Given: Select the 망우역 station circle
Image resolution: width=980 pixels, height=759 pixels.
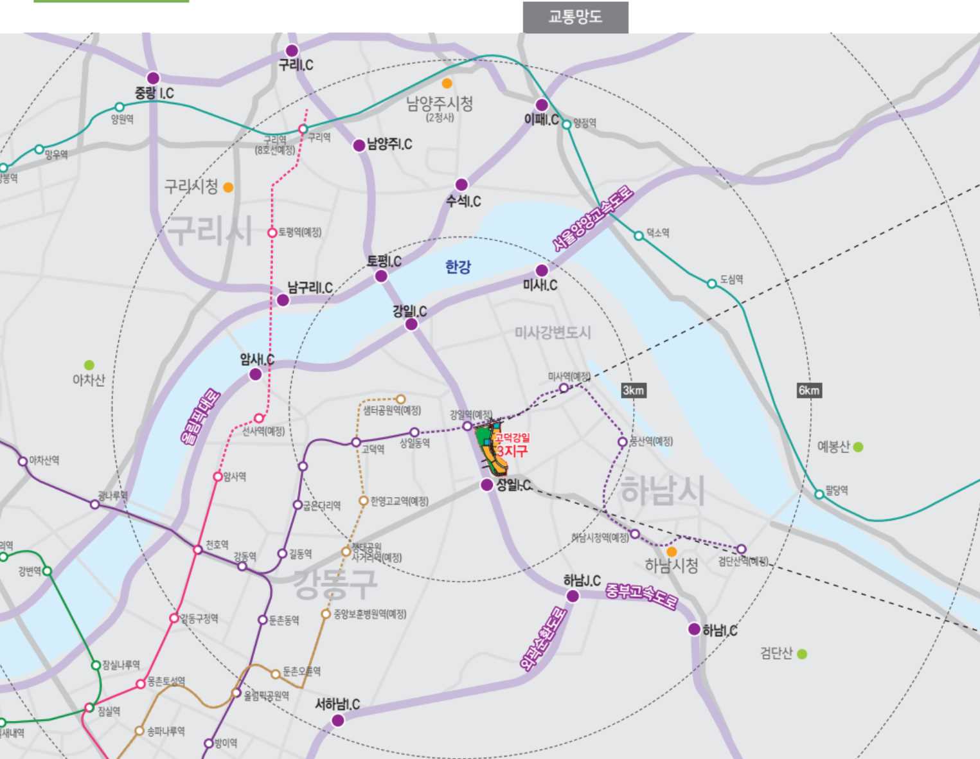Looking at the screenshot, I should click(x=39, y=149).
